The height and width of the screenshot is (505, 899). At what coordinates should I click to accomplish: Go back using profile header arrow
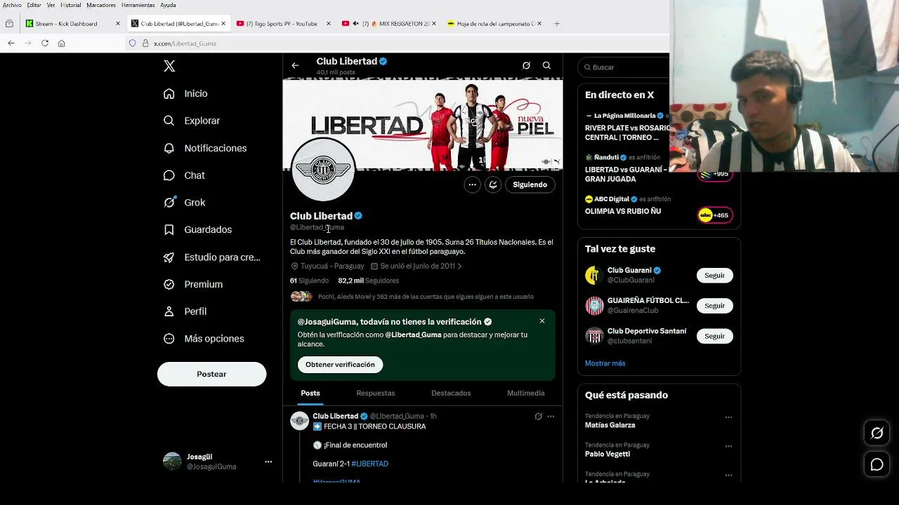click(295, 65)
